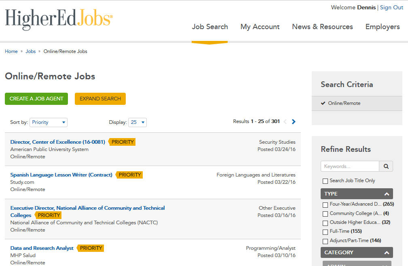Open the News & Resources menu
Image resolution: width=408 pixels, height=266 pixels.
click(x=322, y=27)
